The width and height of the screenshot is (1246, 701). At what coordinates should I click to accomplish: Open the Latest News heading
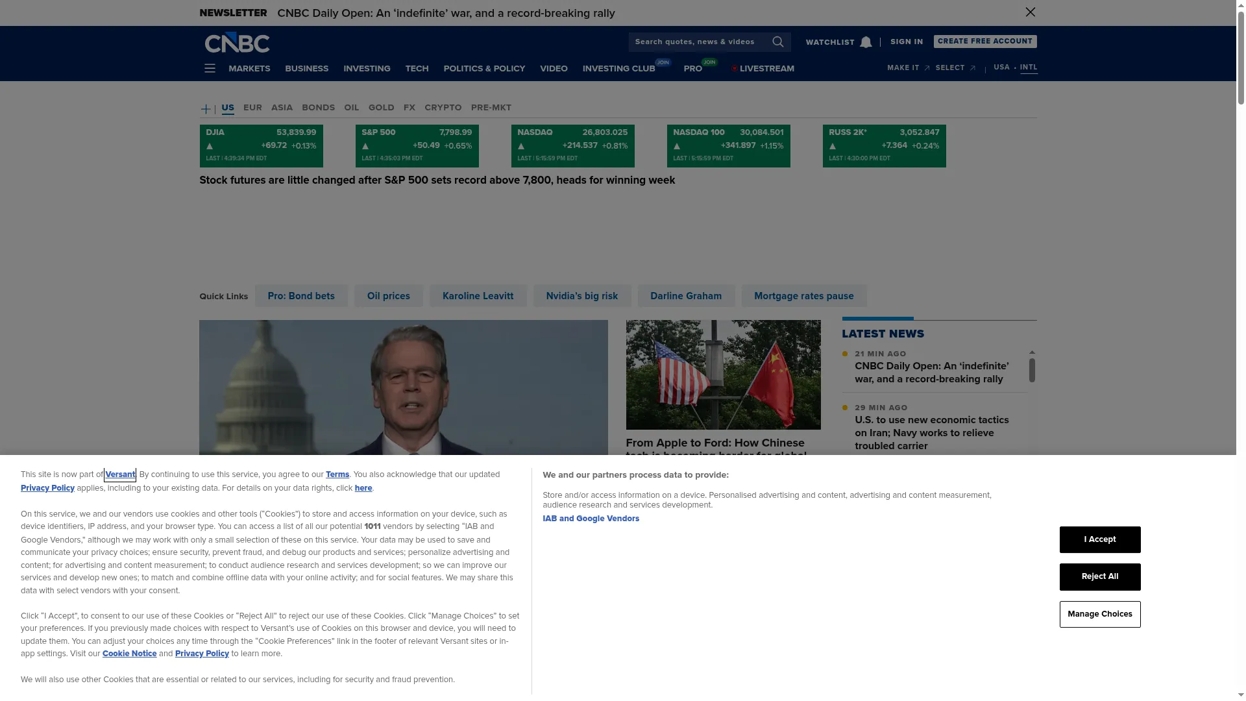point(883,334)
